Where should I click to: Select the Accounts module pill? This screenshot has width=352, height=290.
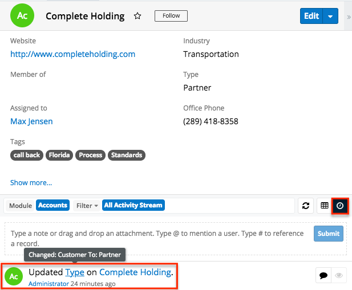coord(52,205)
